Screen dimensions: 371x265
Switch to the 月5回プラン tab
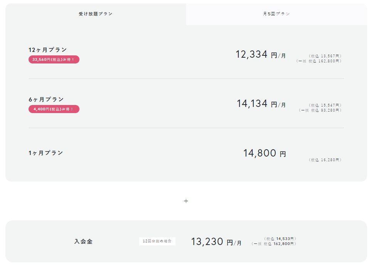click(277, 14)
